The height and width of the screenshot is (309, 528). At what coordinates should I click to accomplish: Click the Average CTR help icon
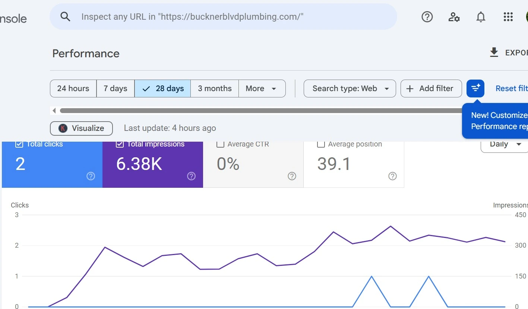[x=292, y=176]
